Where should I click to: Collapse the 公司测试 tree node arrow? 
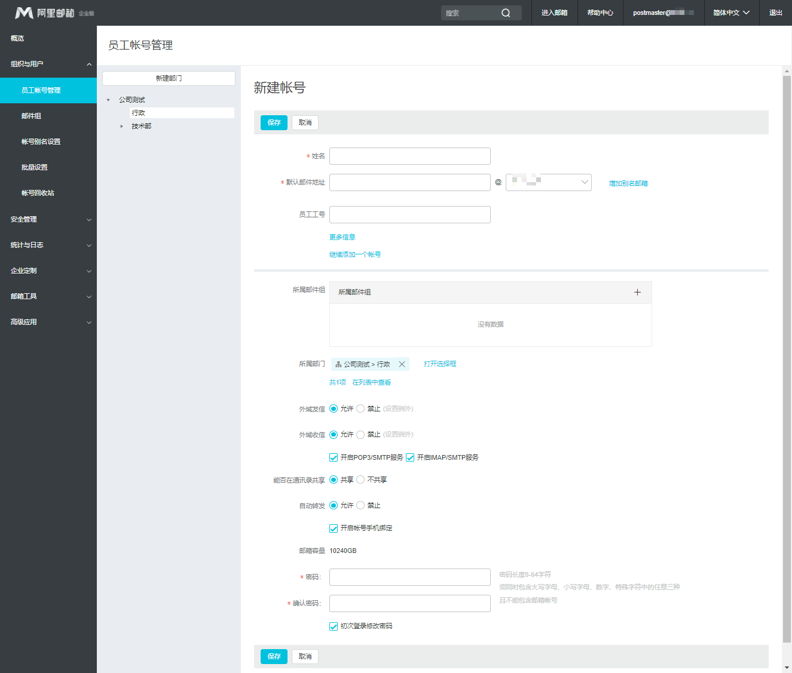pos(108,100)
